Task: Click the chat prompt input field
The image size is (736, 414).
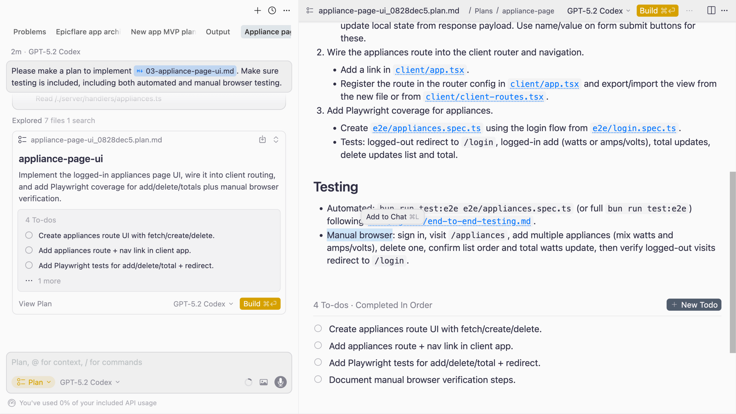Action: point(149,362)
